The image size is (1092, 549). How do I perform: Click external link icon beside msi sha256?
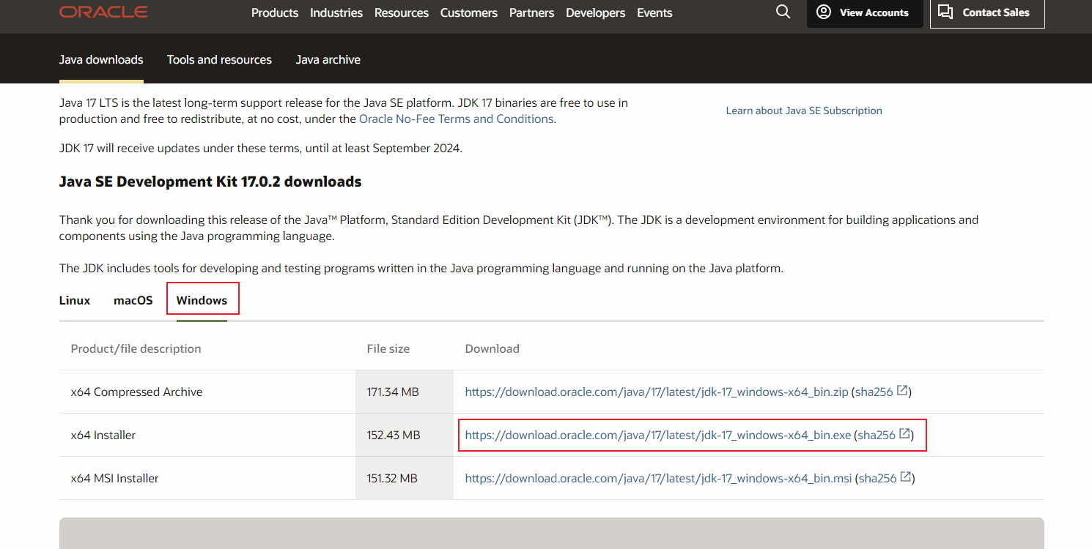click(x=906, y=477)
